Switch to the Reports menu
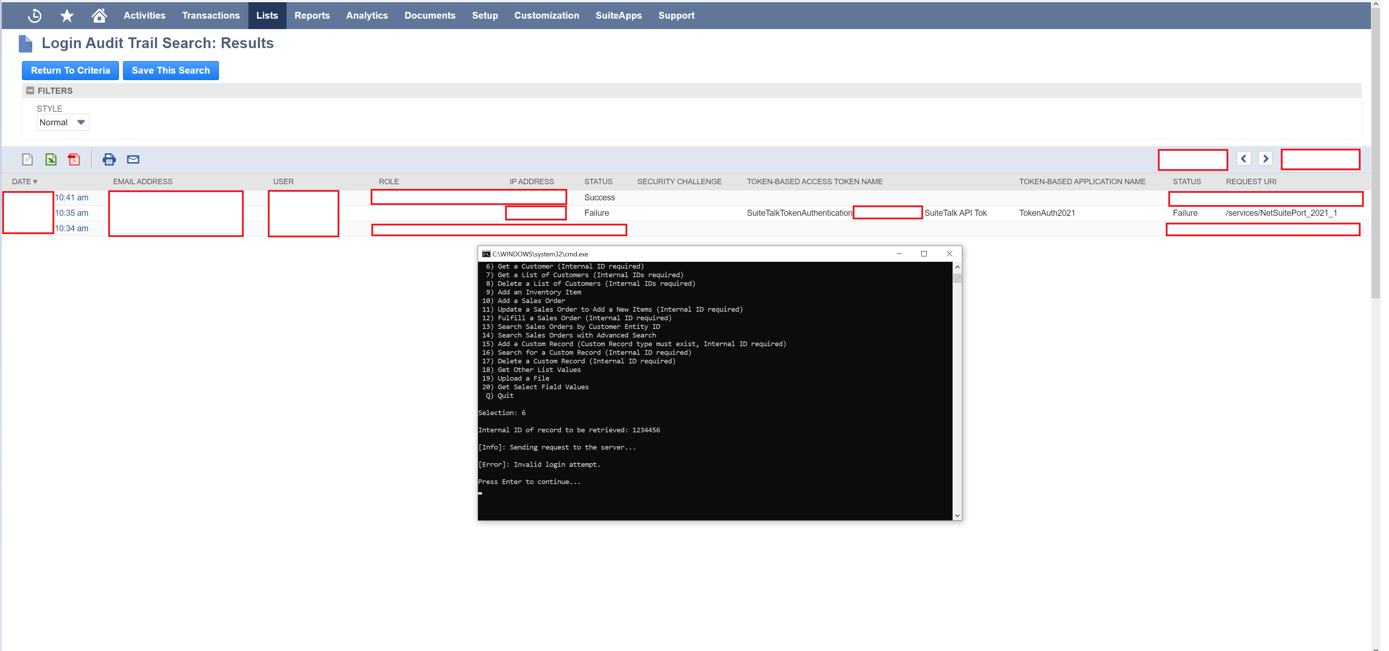This screenshot has height=651, width=1389. click(312, 15)
